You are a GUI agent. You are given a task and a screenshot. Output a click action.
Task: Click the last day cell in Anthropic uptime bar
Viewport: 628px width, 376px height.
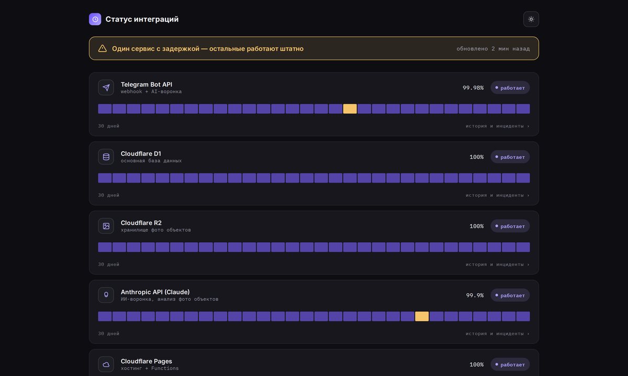point(523,316)
